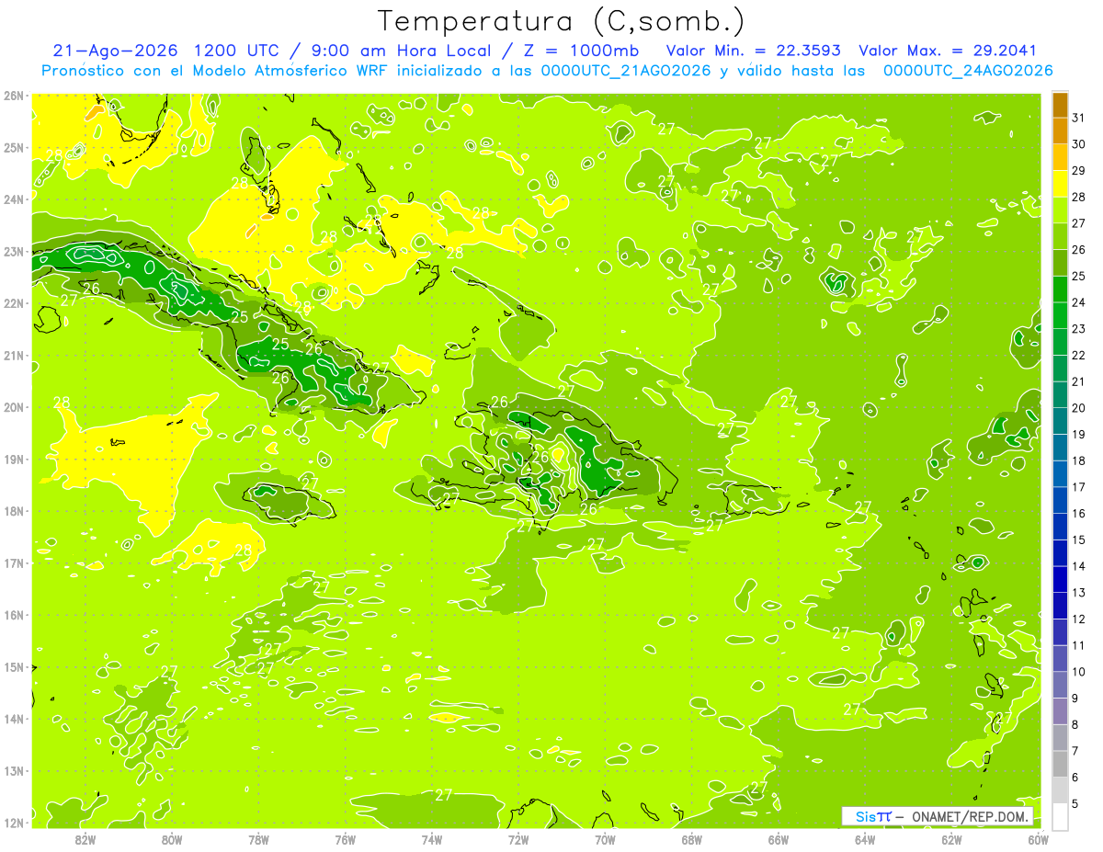Click the legend label "27" on the color bar

1078,223
